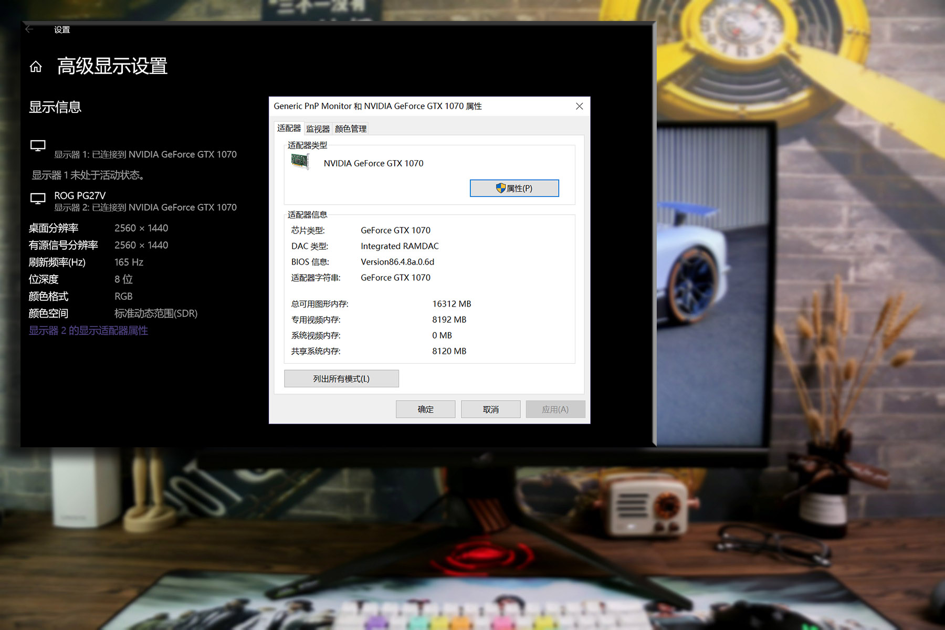
Task: Click the 颜色格式 label
Action: 48,296
